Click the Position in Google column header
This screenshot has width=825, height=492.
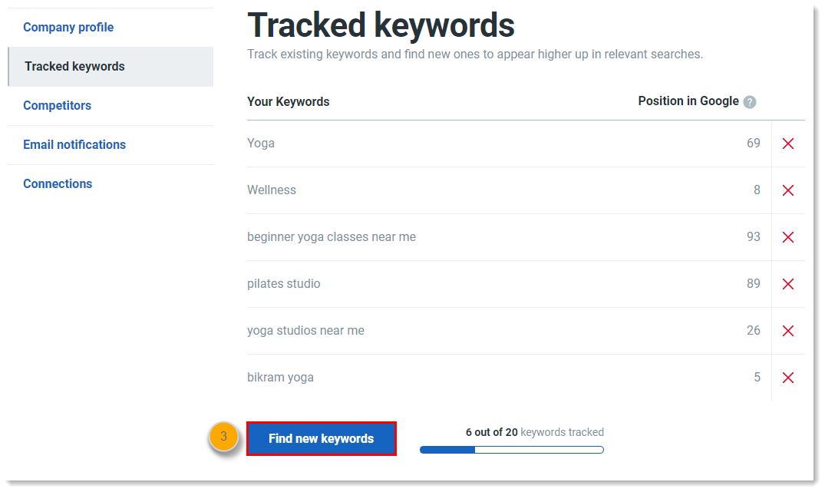(x=687, y=101)
